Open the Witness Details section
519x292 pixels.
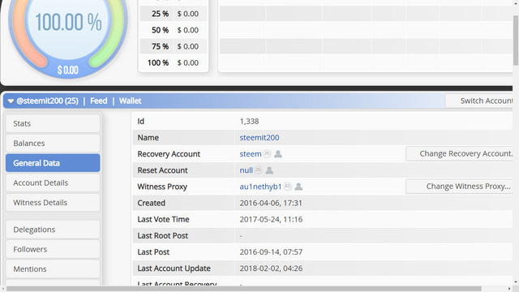pos(53,203)
